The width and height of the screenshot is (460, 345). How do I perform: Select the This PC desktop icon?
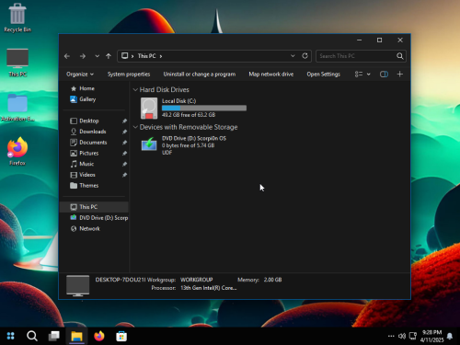(17, 63)
